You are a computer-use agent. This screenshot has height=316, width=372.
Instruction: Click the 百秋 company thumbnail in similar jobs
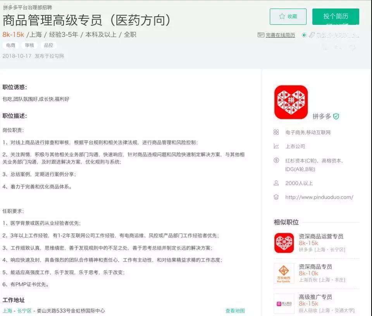(284, 273)
